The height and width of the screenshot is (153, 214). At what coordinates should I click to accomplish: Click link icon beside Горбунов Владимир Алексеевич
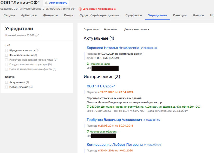point(144,120)
